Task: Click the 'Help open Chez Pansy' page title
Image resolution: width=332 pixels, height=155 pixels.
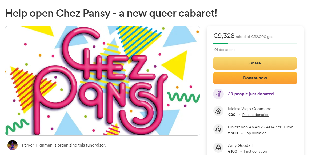Action: (111, 13)
